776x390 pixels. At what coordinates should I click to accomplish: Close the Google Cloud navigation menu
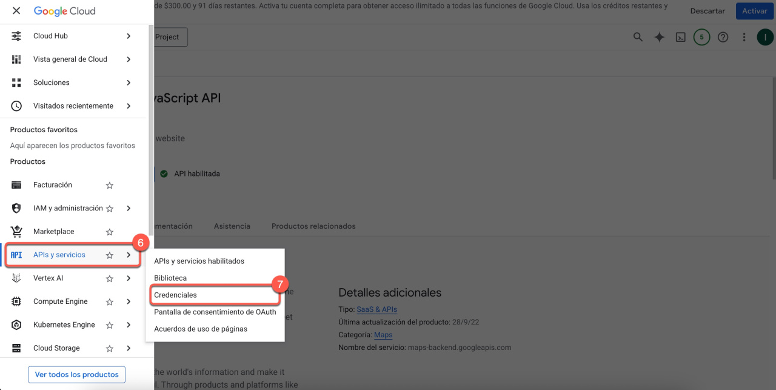coord(16,11)
